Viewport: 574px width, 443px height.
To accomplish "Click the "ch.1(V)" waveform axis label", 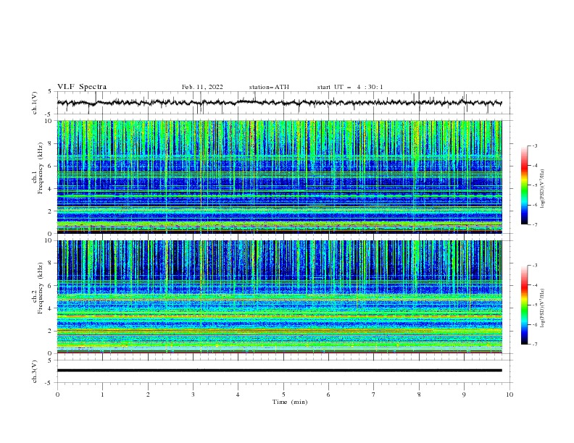I will (35, 103).
